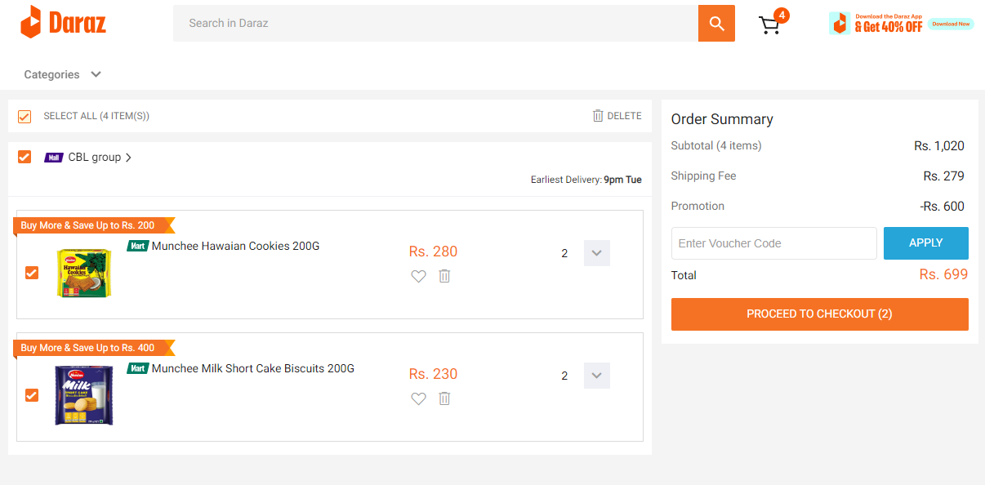Remove Munchee Milk Short Cake using trash icon
Viewport: 985px width, 485px height.
click(x=444, y=398)
